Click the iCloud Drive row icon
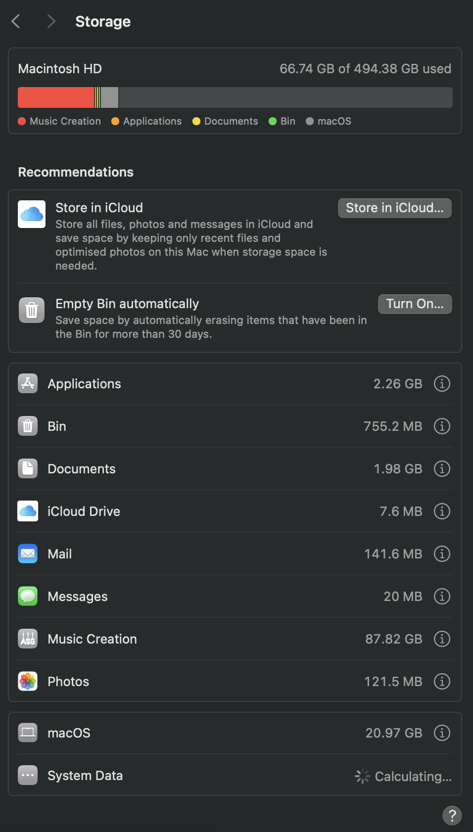This screenshot has height=832, width=473. [x=28, y=511]
